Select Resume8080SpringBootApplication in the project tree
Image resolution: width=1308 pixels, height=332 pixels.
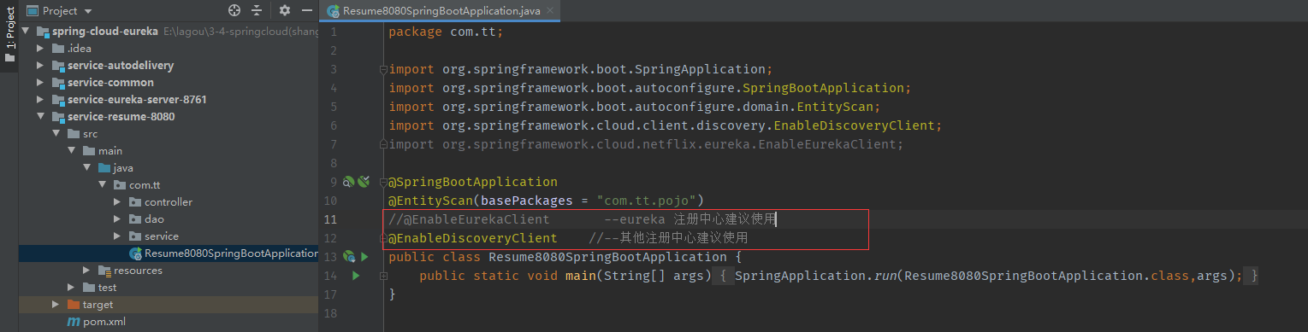tap(231, 253)
